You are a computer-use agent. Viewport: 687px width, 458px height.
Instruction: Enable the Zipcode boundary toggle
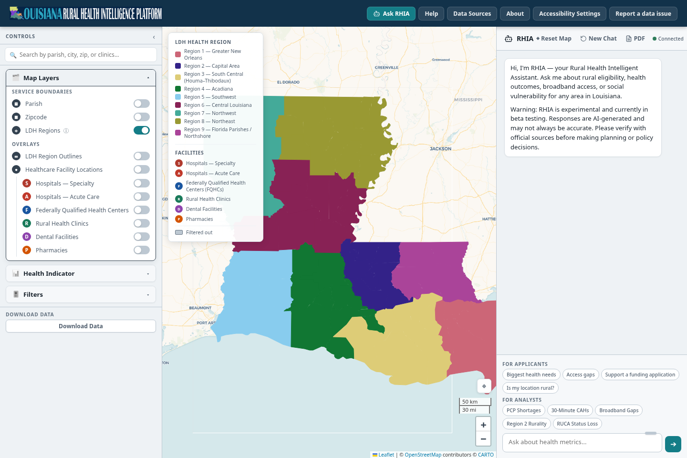(142, 117)
